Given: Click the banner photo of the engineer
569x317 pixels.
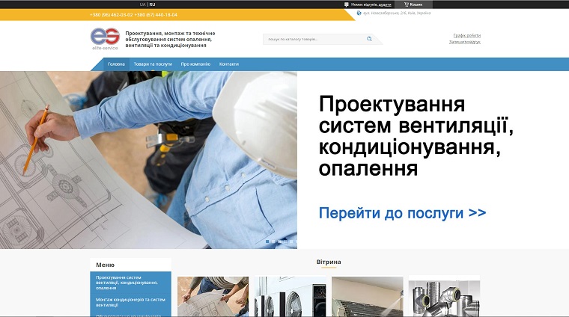Looking at the screenshot, I should (x=148, y=160).
